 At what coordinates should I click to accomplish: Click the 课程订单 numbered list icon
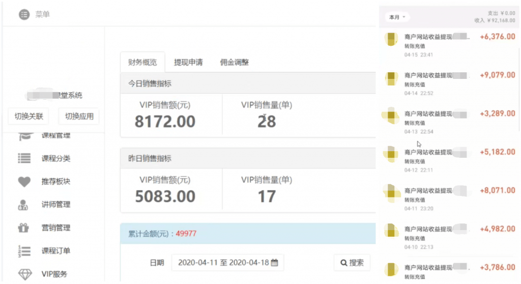[x=24, y=251]
